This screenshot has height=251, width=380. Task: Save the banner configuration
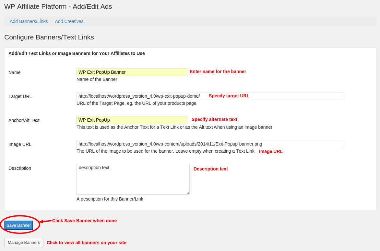click(18, 225)
